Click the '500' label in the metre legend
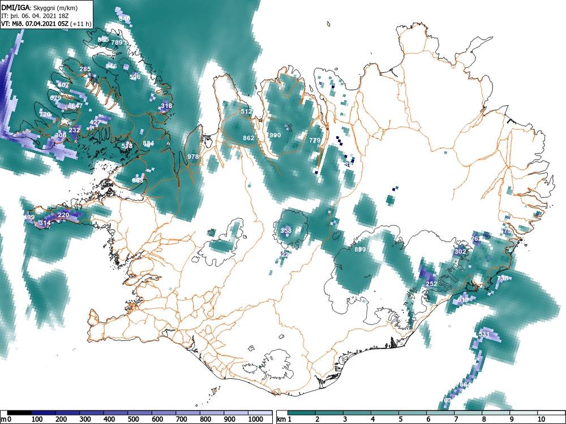 [133, 419]
